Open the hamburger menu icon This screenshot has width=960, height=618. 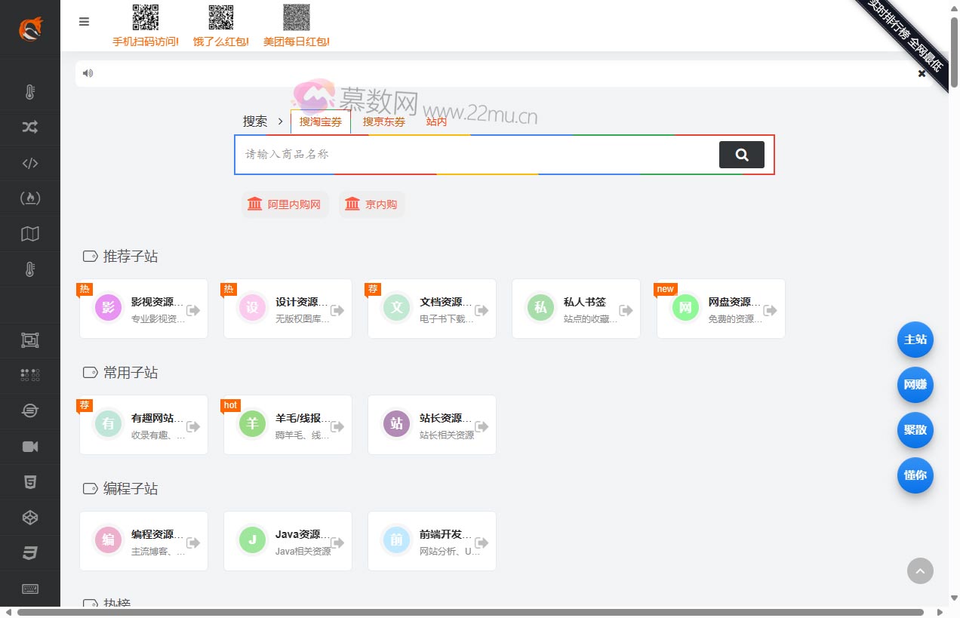click(84, 22)
